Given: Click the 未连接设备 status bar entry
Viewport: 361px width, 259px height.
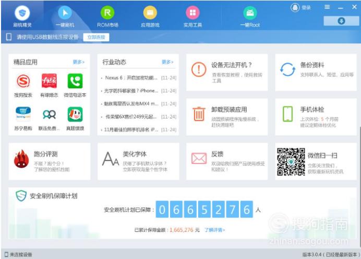Looking at the screenshot, I should (x=18, y=255).
